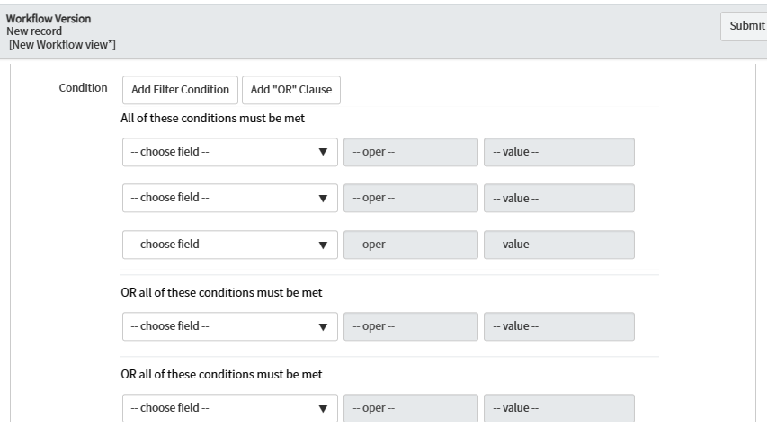Click the Submit button
Screen dimensions: 767x427
point(746,26)
